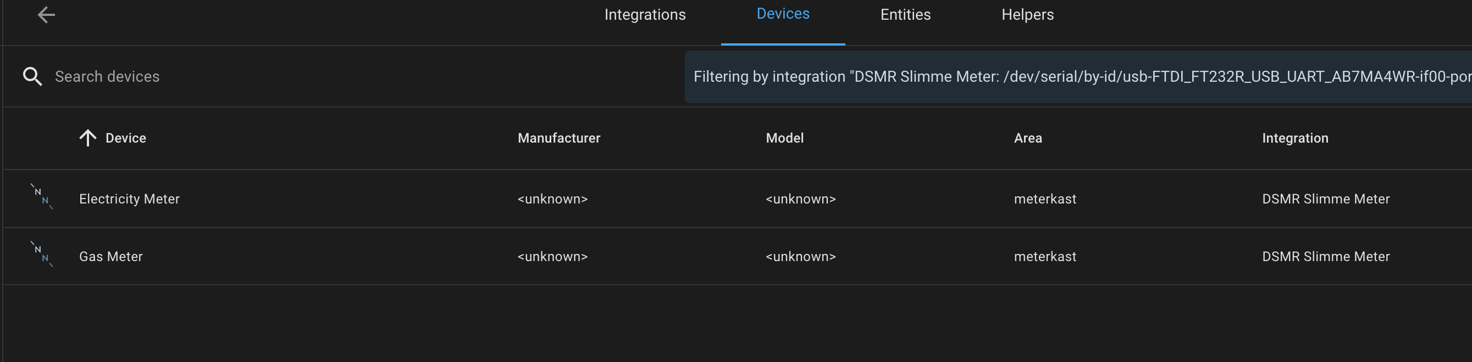Click the Gas Meter DSMR icon
This screenshot has height=362, width=1472.
click(42, 254)
